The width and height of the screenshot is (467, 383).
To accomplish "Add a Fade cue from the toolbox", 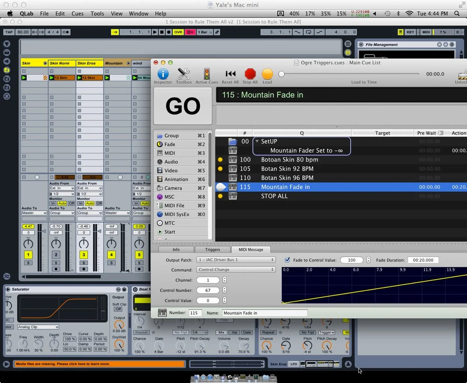I will tap(181, 144).
